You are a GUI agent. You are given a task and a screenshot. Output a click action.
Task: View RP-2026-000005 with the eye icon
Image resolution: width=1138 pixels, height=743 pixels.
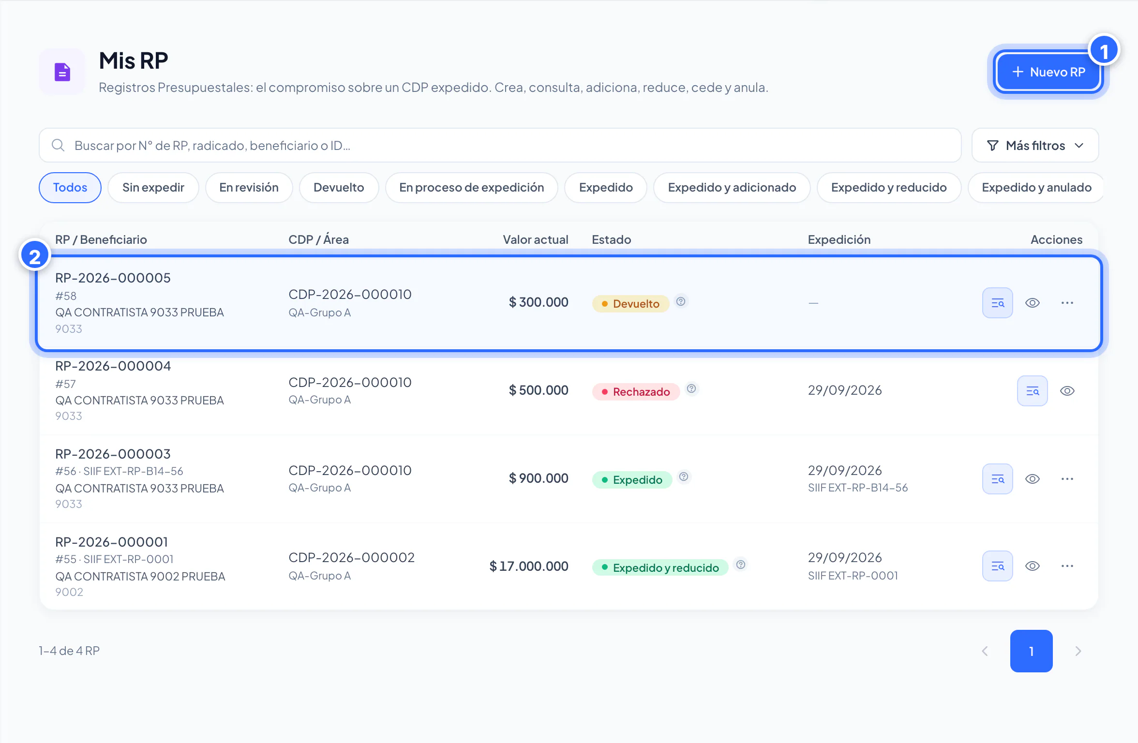[x=1032, y=303]
